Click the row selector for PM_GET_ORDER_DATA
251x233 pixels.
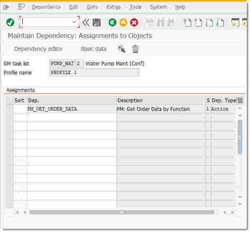click(10, 109)
